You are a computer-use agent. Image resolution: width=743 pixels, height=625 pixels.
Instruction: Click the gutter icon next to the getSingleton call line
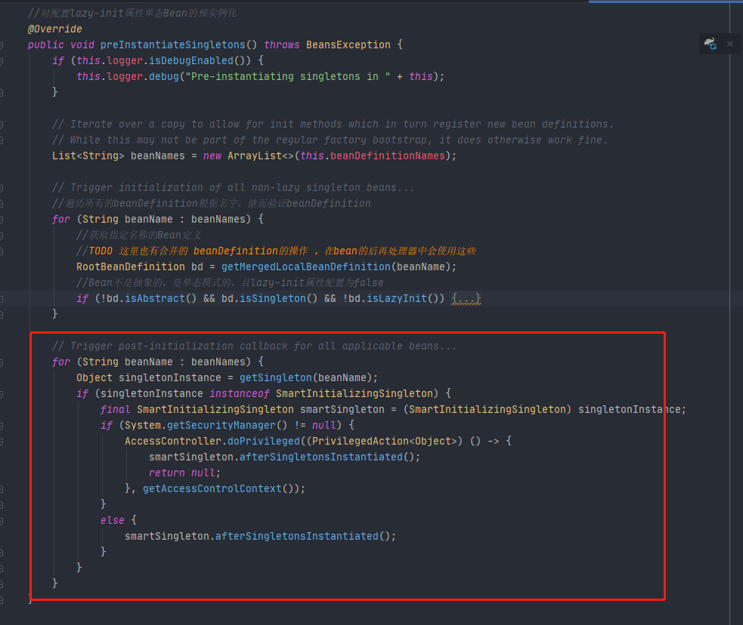(x=2, y=377)
